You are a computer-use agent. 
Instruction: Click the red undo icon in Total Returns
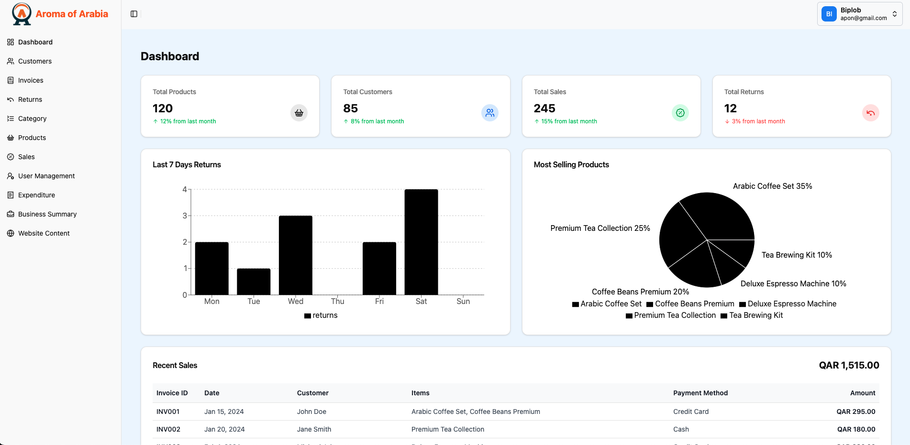(x=870, y=113)
